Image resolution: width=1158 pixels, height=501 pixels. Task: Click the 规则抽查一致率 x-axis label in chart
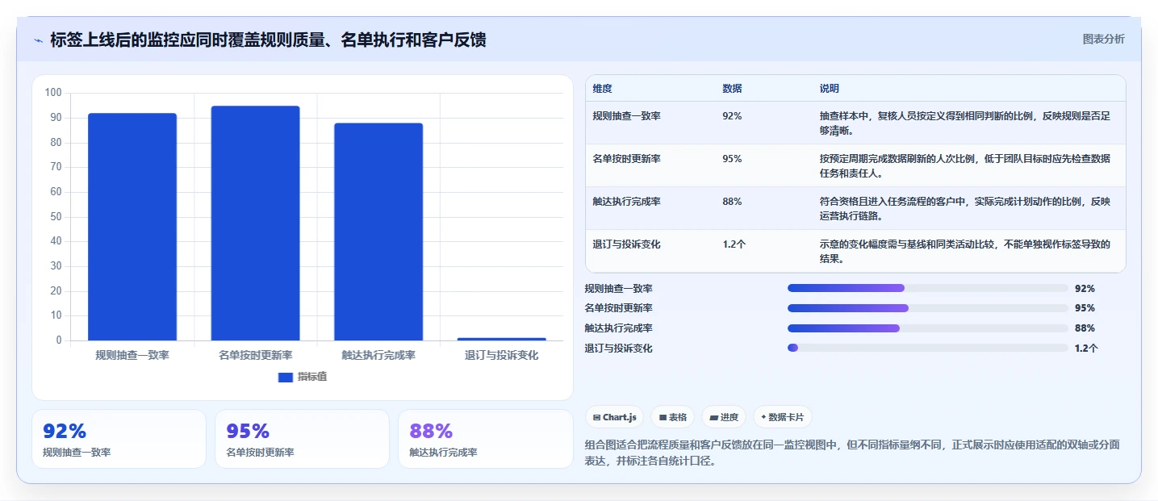132,355
